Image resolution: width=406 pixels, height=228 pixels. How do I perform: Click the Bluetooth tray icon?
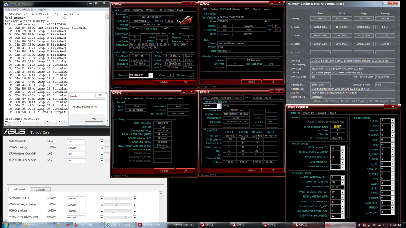[x=359, y=225]
